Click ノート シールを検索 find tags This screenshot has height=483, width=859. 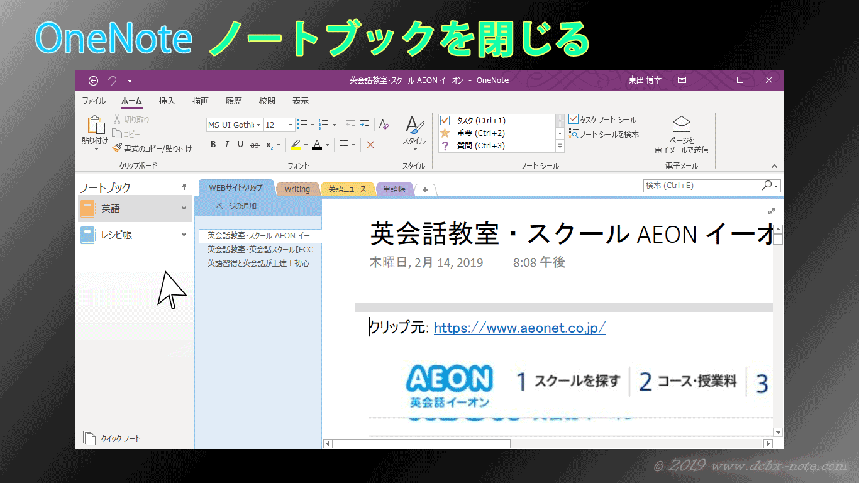(x=604, y=134)
